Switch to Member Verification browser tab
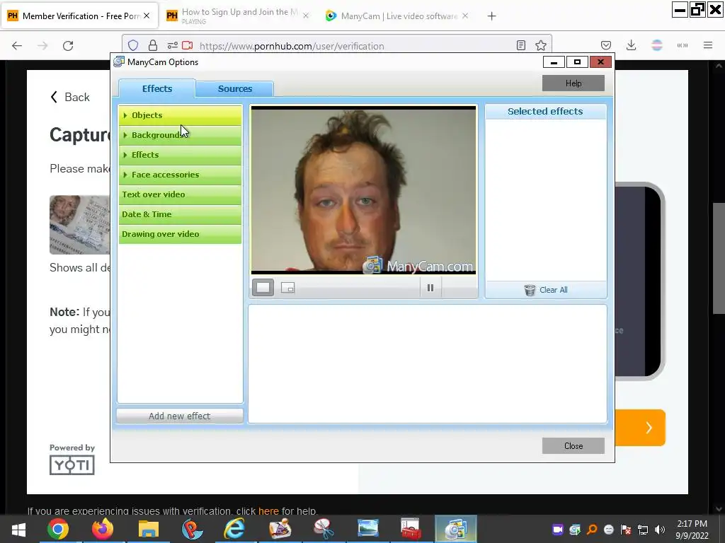This screenshot has width=725, height=543. coord(79,16)
